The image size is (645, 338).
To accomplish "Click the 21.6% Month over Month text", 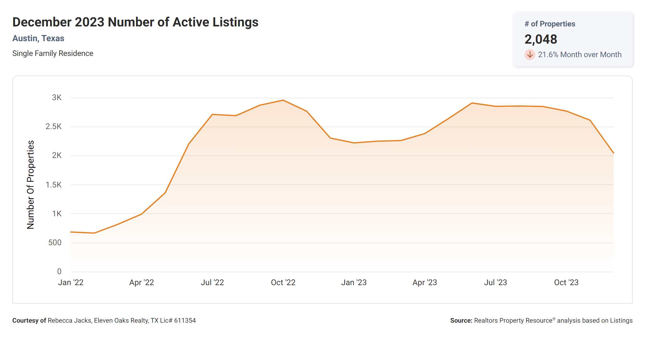I will pos(579,55).
